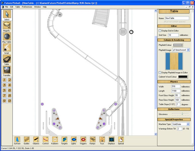Select layer number 9 button
Viewport: 195px width, 151px height.
tap(4, 101)
